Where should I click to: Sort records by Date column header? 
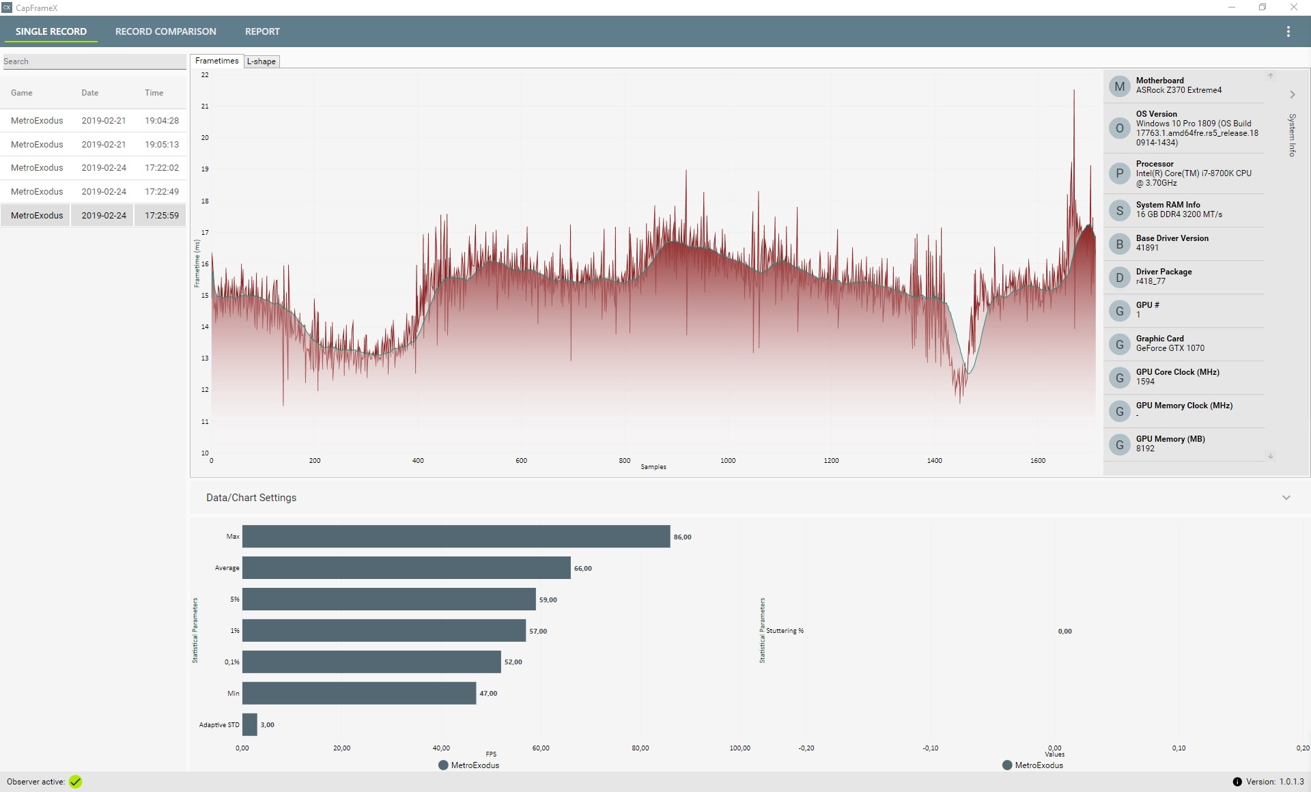click(90, 93)
